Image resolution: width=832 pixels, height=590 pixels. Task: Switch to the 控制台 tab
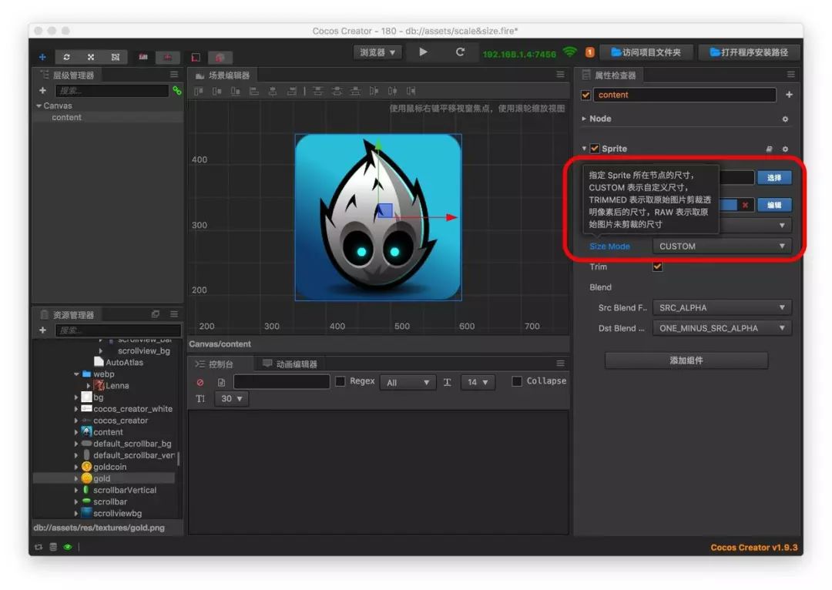pos(219,364)
